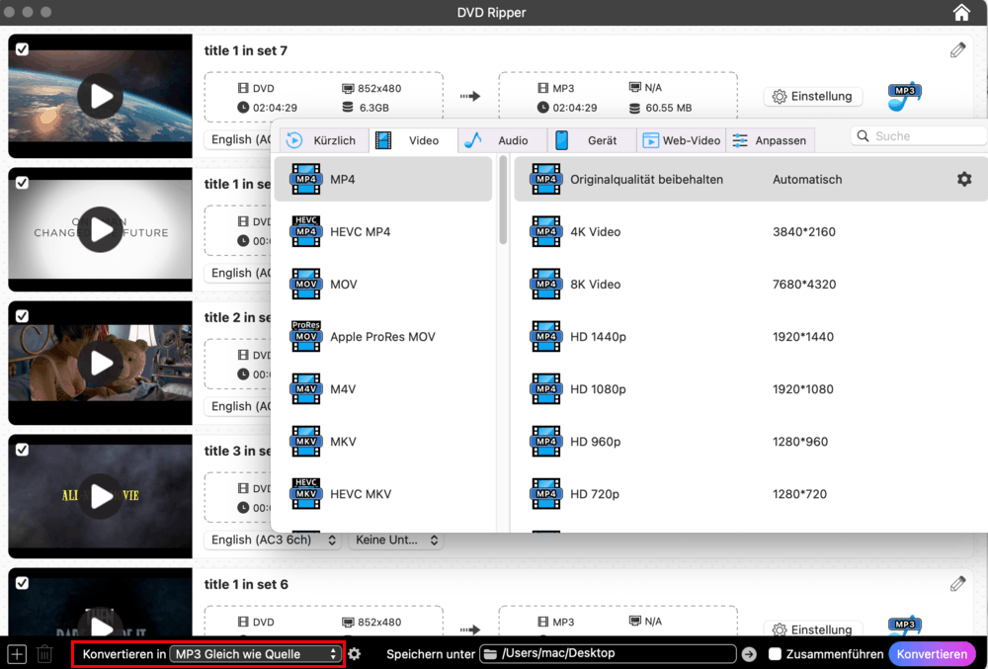Click gear icon next to Konvertieren in dropdown

(x=355, y=654)
